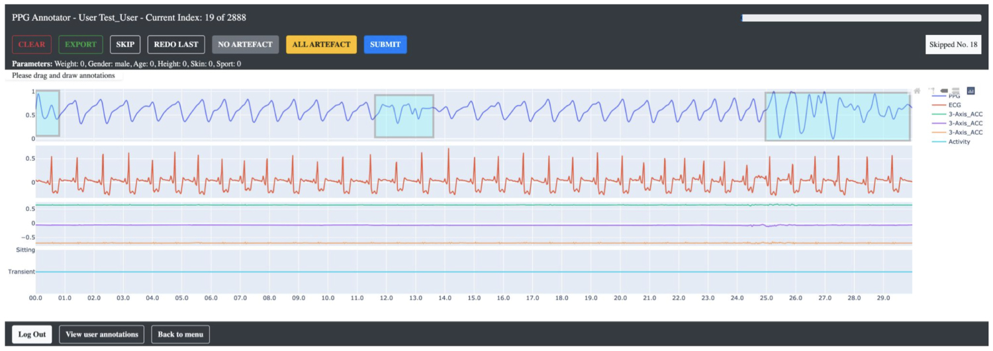The image size is (993, 351).
Task: Mark segment as ALL ARTEFACT
Action: (x=321, y=44)
